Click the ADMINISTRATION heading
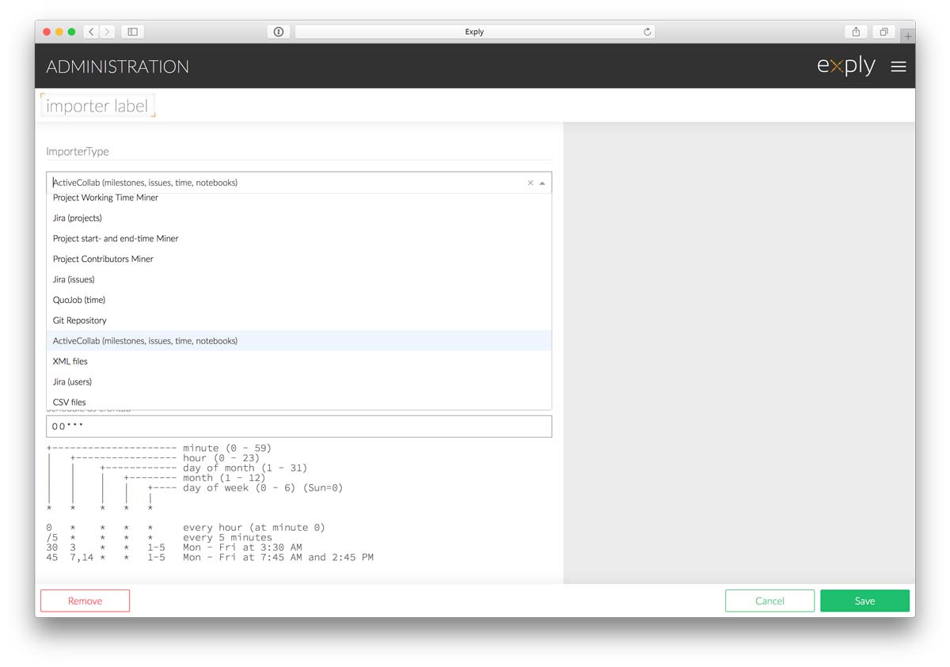Viewport: 950px width, 667px height. click(x=117, y=66)
